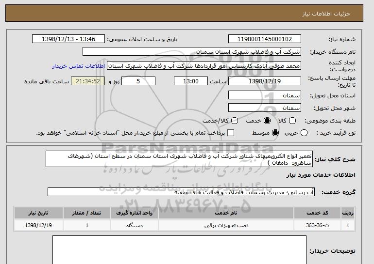
Task: Select the خدمت radio button
Action: (x=267, y=121)
